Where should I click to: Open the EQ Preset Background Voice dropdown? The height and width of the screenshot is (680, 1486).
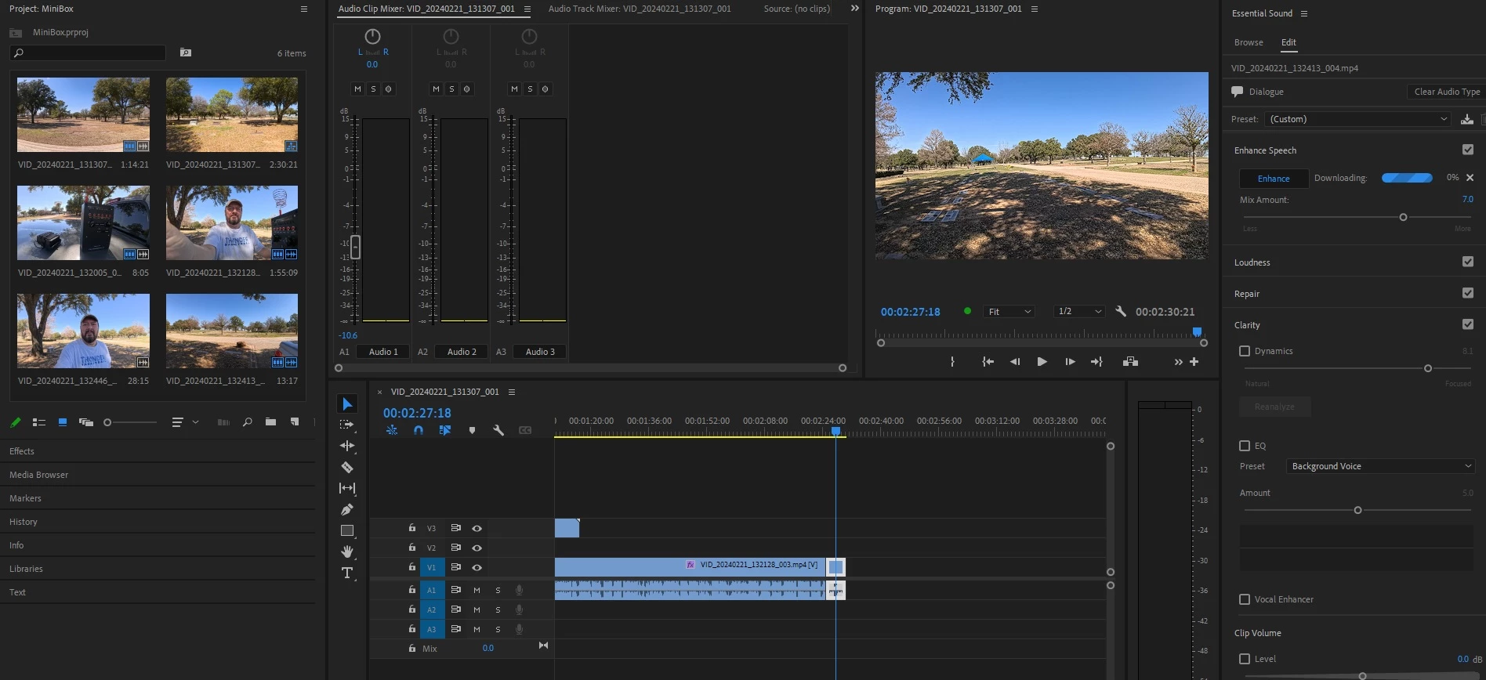click(1381, 466)
